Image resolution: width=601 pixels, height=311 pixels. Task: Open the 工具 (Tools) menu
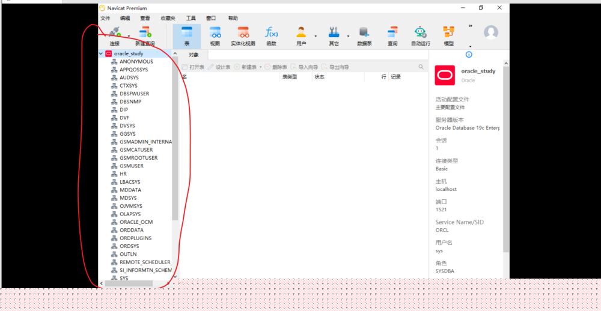(191, 19)
